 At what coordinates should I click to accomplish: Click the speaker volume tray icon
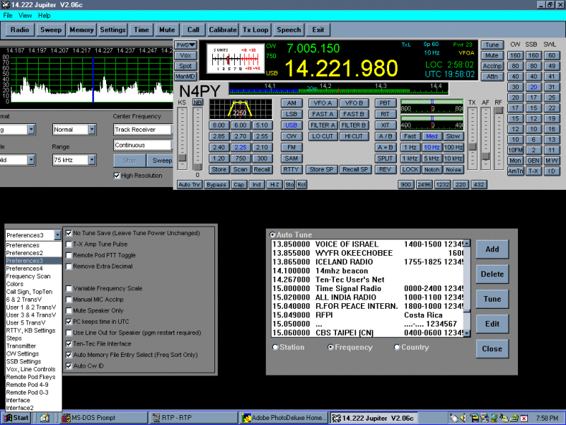[x=463, y=418]
